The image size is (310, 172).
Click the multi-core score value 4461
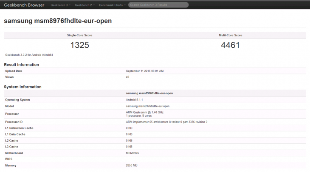click(230, 45)
